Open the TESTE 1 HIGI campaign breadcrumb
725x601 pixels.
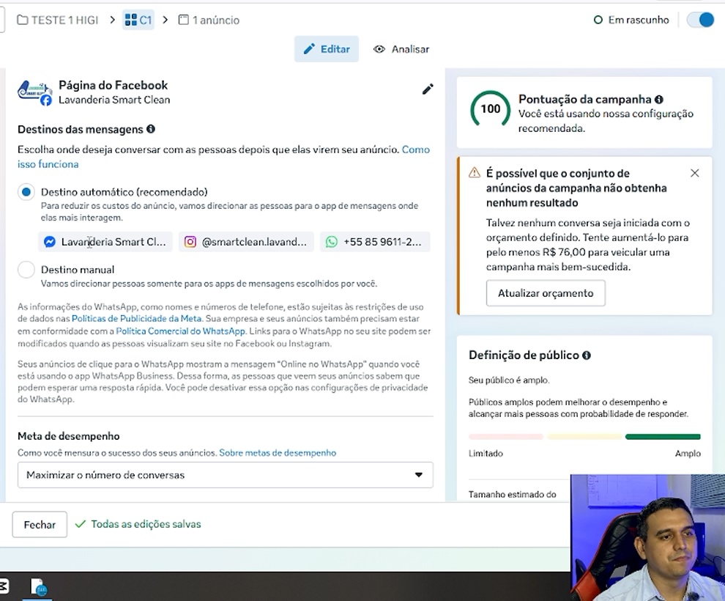click(58, 20)
